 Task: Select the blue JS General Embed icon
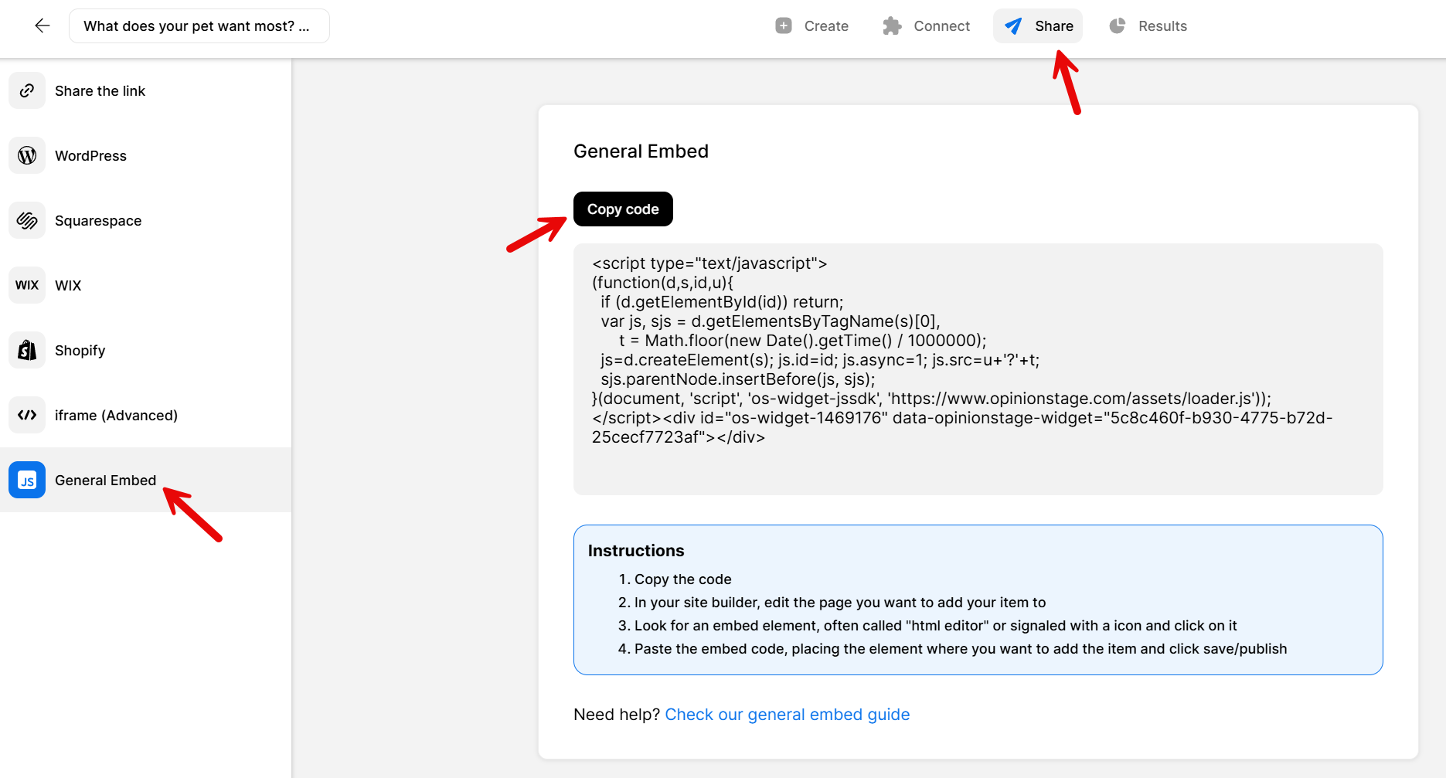tap(26, 480)
